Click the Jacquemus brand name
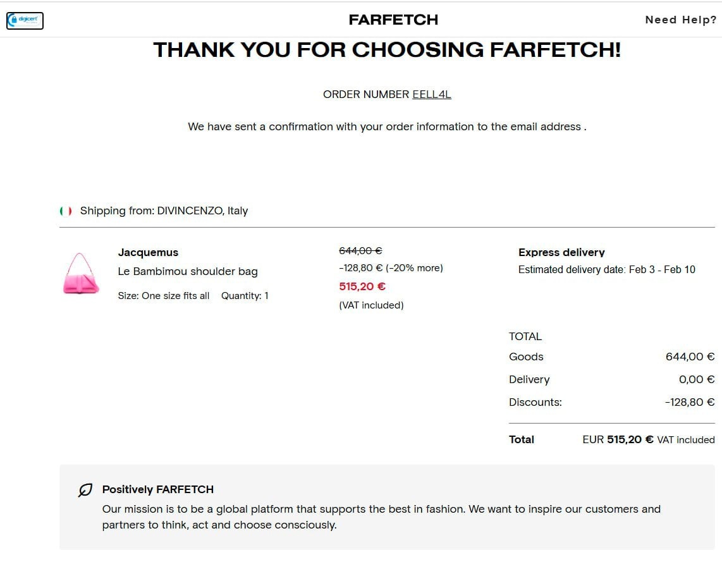Image resolution: width=722 pixels, height=562 pixels. click(x=148, y=252)
